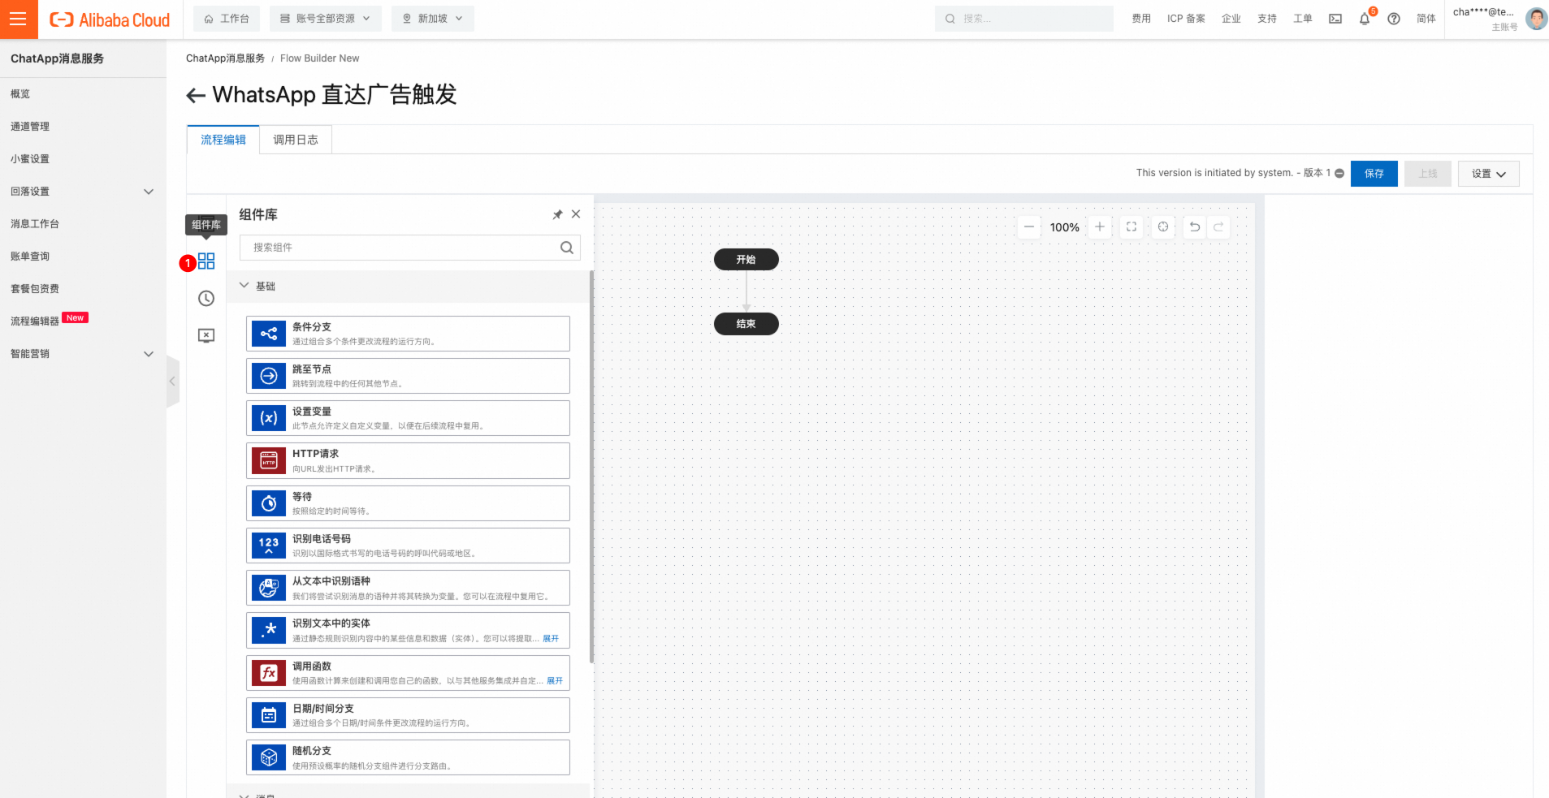Select the 识别文本中的实体 component icon

(x=269, y=630)
